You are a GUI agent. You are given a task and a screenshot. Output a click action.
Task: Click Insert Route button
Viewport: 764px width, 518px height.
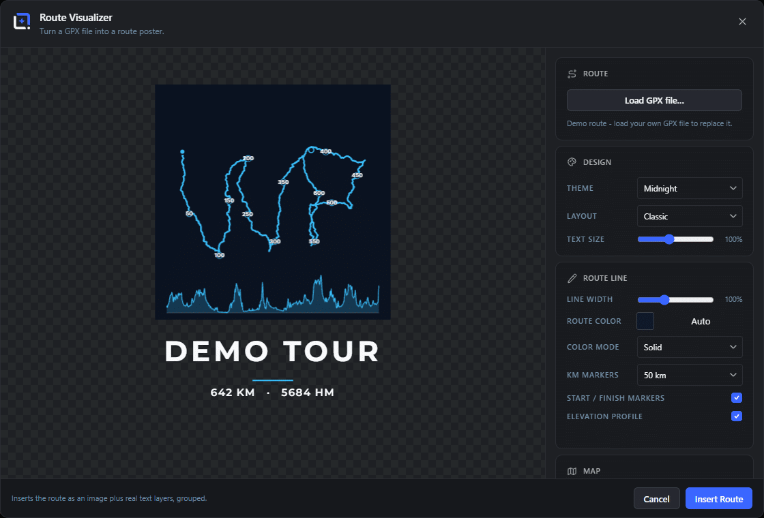(x=719, y=498)
